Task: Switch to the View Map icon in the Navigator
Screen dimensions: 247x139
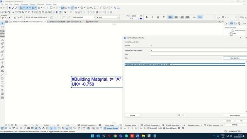Action: pyautogui.click(x=231, y=24)
